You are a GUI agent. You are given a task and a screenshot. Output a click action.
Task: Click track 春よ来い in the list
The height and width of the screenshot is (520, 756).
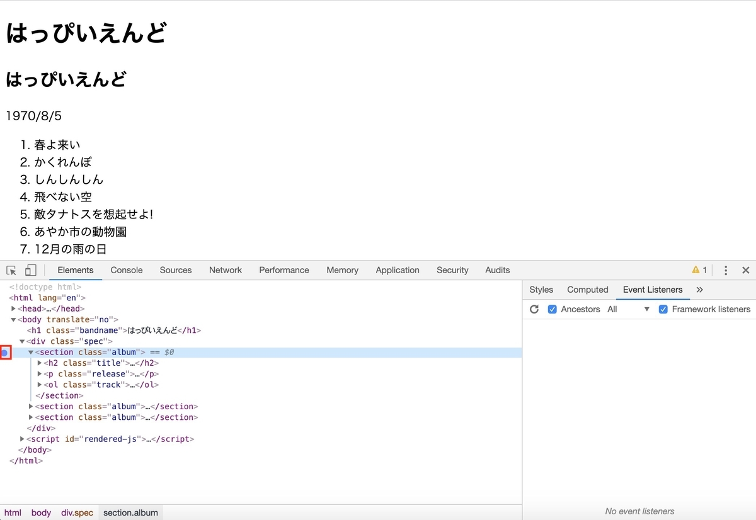pos(57,145)
